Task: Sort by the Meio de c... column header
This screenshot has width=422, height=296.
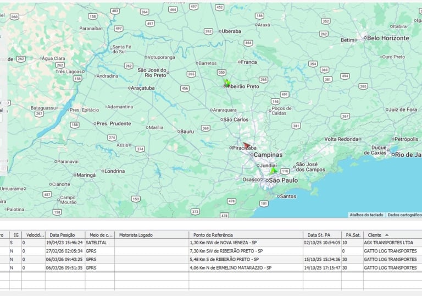Action: click(100, 235)
